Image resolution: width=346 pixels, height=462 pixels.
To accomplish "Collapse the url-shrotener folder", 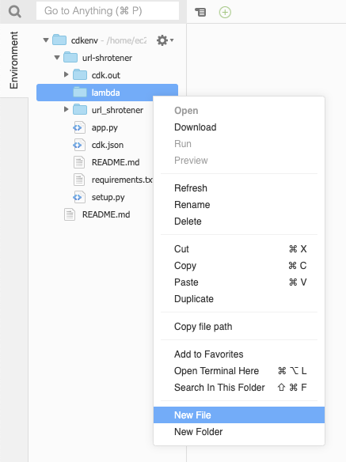I will (x=57, y=57).
